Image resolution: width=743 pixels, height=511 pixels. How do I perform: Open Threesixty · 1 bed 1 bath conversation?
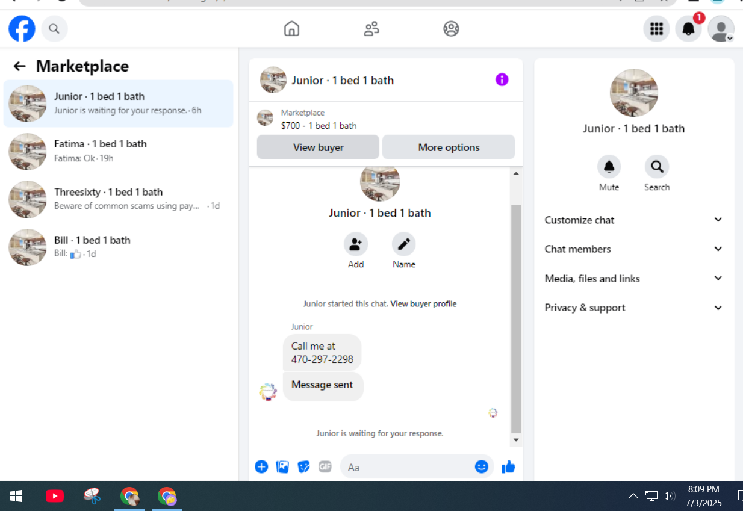(x=118, y=199)
